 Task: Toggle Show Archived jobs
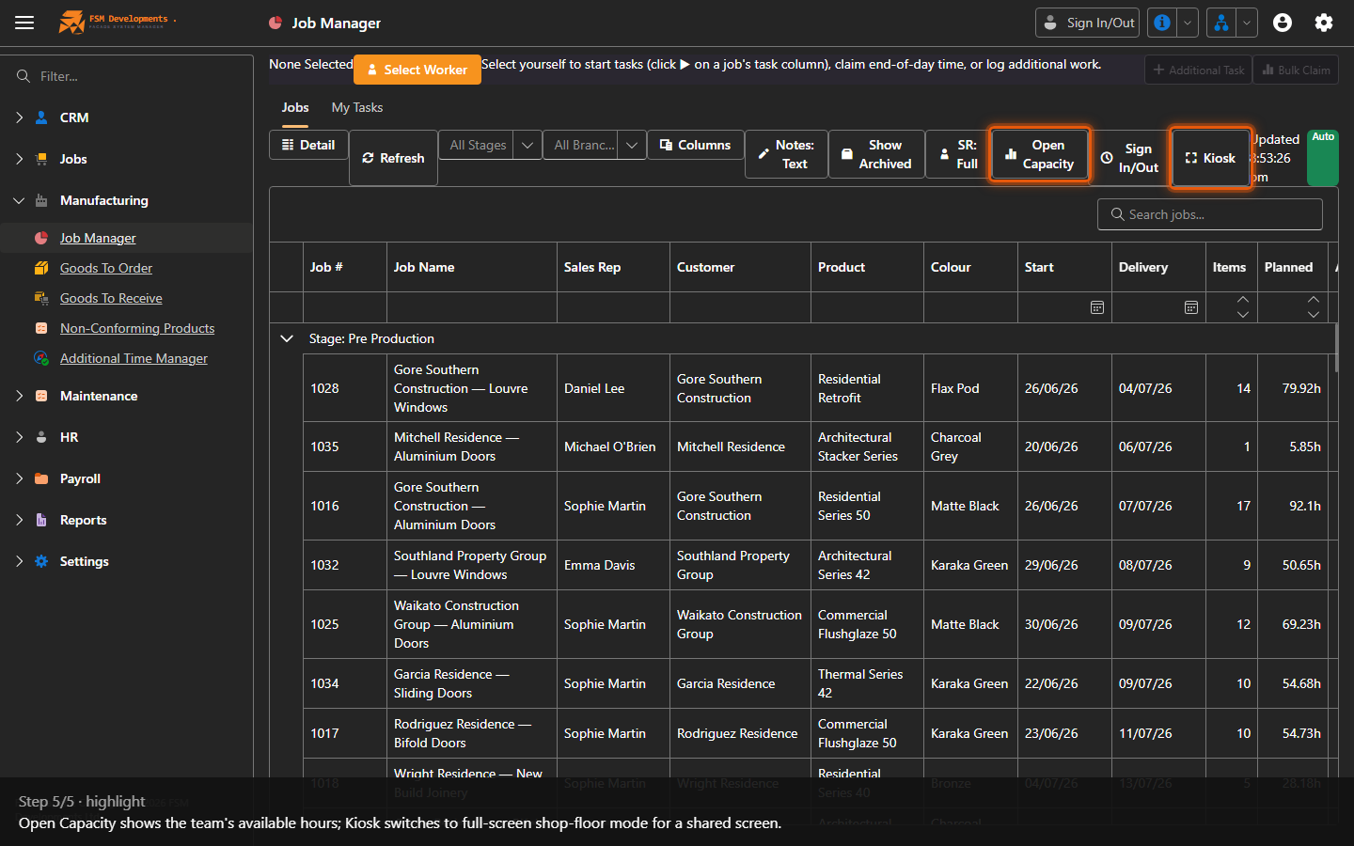[876, 154]
